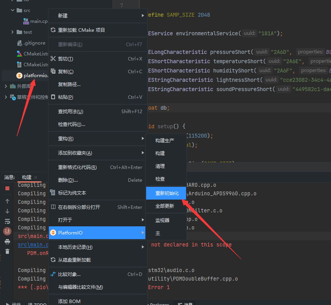Switch to the 构建 messages tab

pyautogui.click(x=27, y=177)
